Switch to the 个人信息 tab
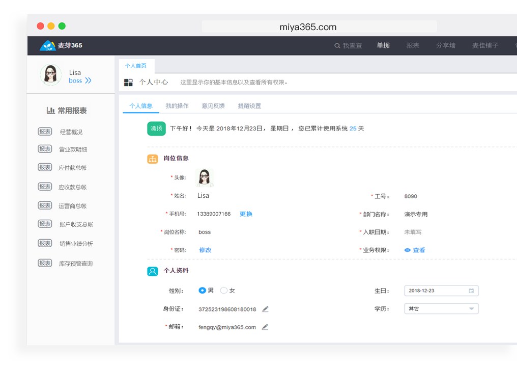Screen dimensions: 517x391 (x=141, y=106)
